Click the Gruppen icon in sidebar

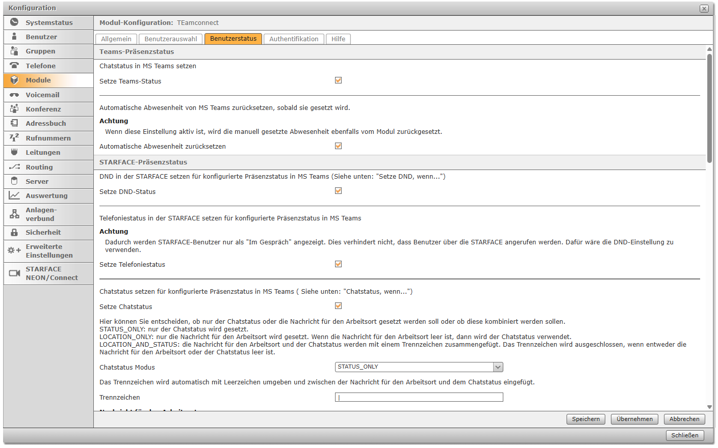pos(14,51)
